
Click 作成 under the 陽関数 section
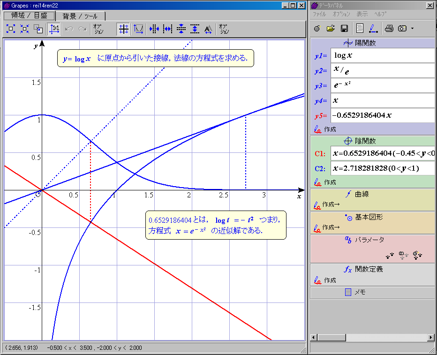click(325, 129)
